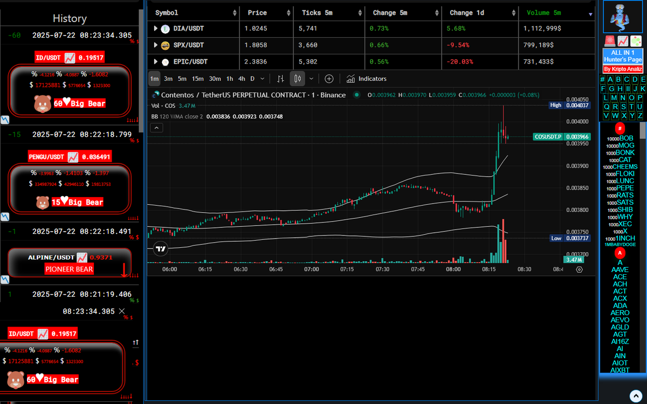Select the 15m timeframe
Viewport: 647px width, 404px height.
pos(198,79)
